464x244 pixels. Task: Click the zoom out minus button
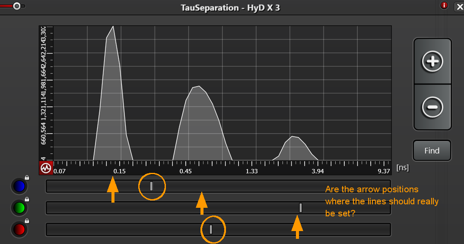432,107
